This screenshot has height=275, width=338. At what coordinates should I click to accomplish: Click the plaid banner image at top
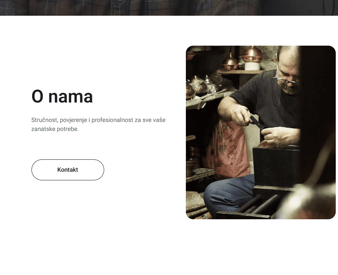click(169, 8)
